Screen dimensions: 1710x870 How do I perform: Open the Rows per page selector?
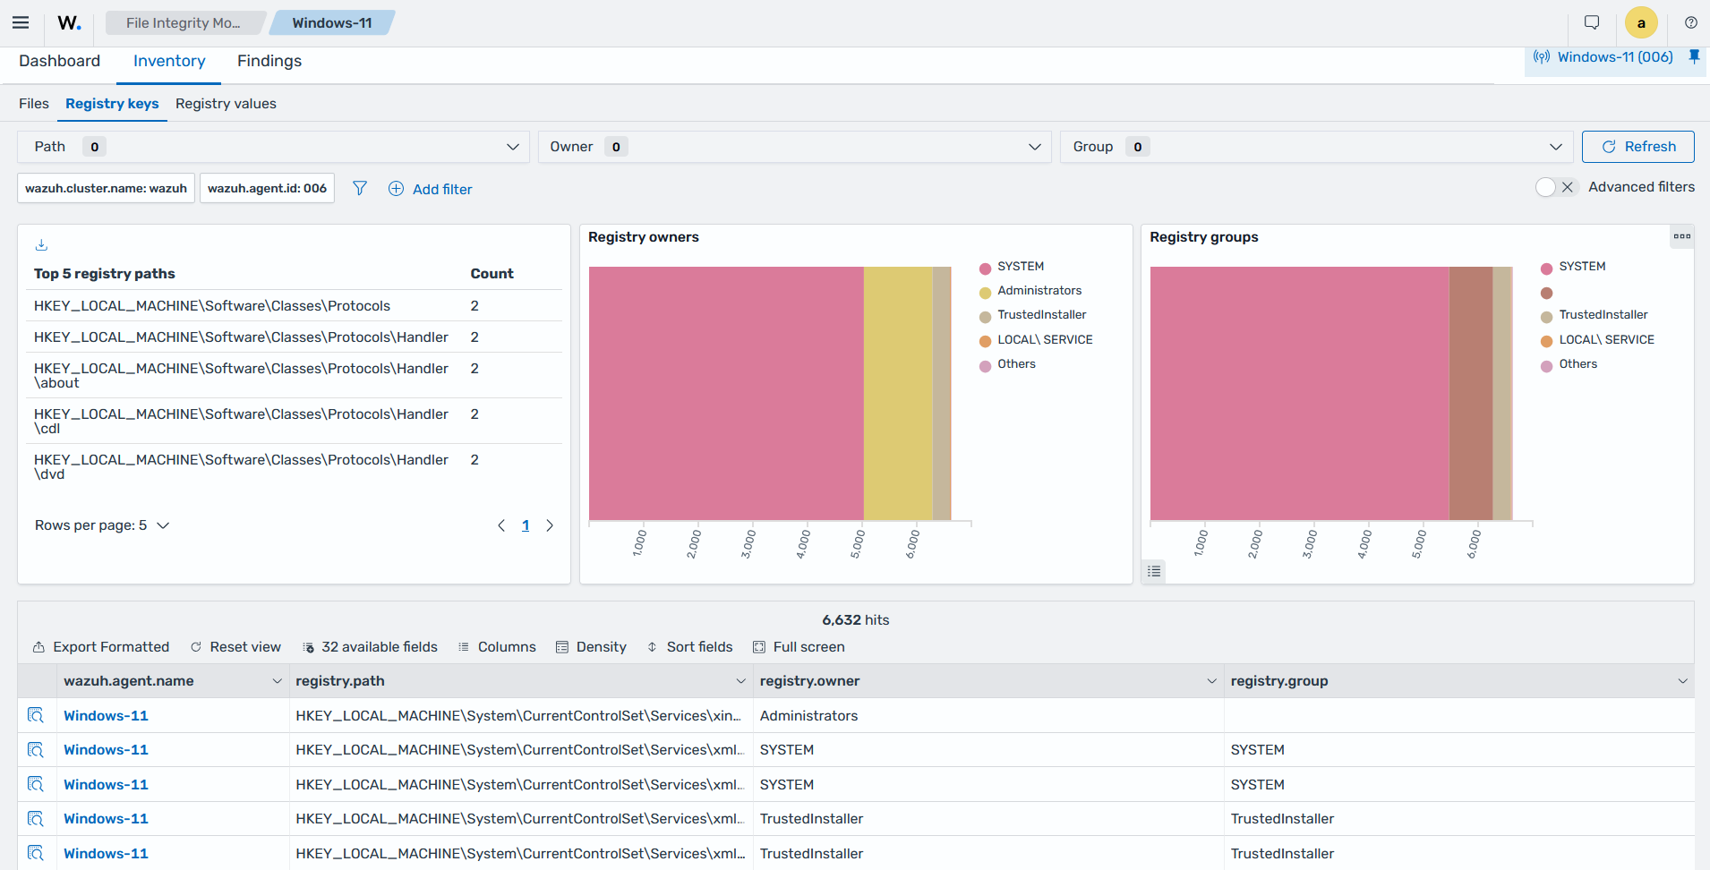pyautogui.click(x=102, y=525)
